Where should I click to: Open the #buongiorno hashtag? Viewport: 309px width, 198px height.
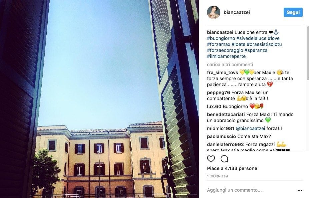click(221, 38)
